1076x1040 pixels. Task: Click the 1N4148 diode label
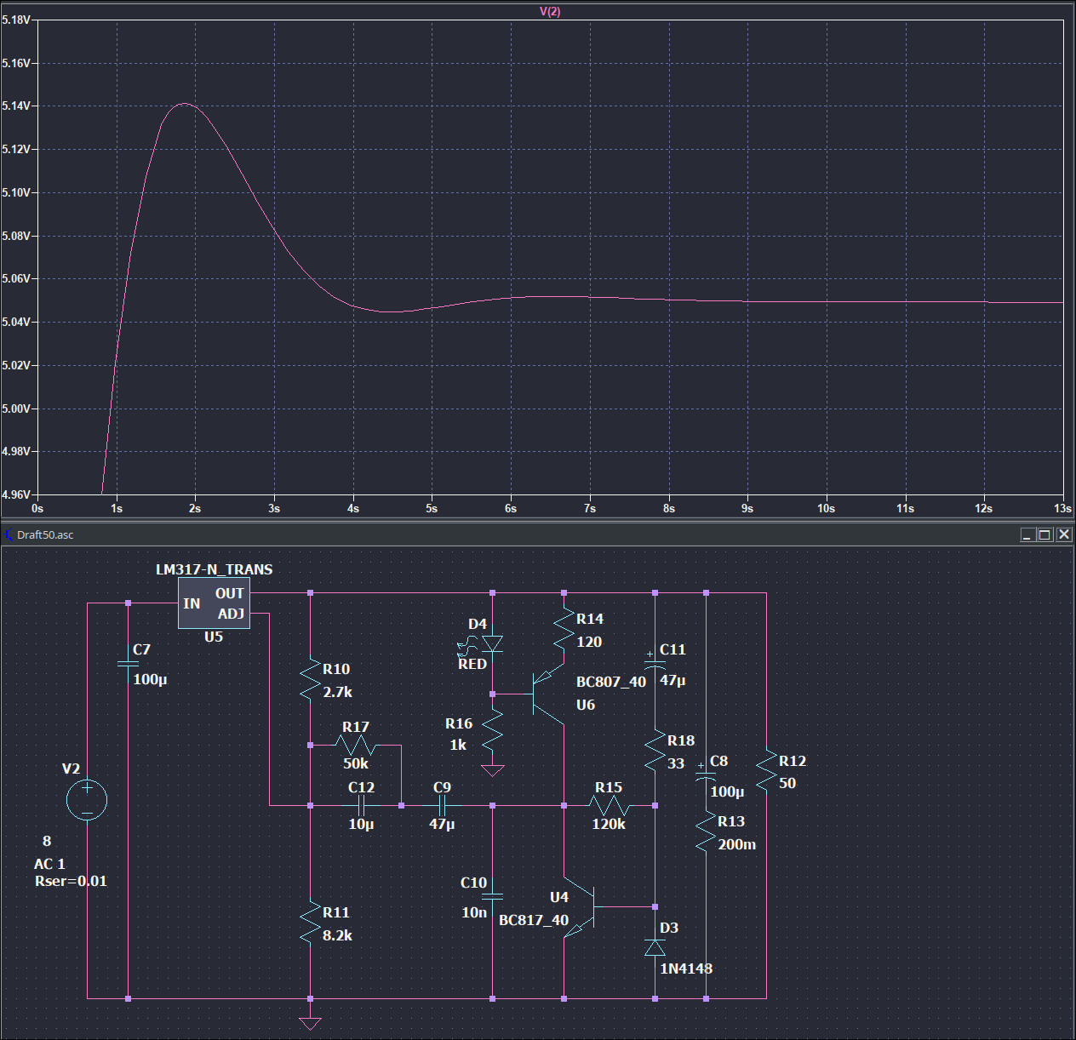coord(686,969)
